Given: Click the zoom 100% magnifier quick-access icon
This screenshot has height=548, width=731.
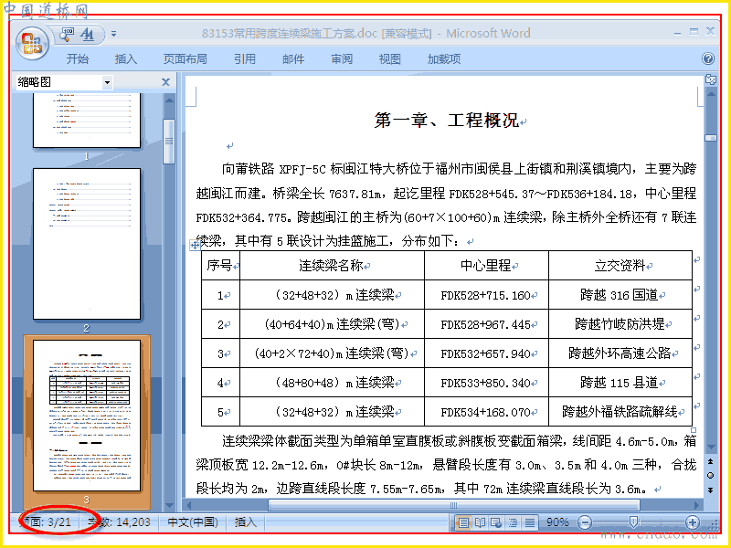Looking at the screenshot, I should tap(67, 35).
